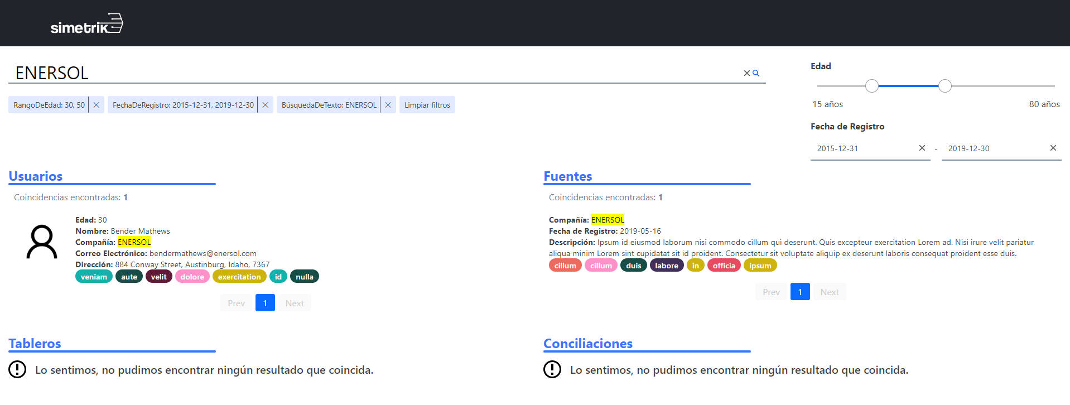Click the warning icon under Conciliaciones

pos(552,369)
